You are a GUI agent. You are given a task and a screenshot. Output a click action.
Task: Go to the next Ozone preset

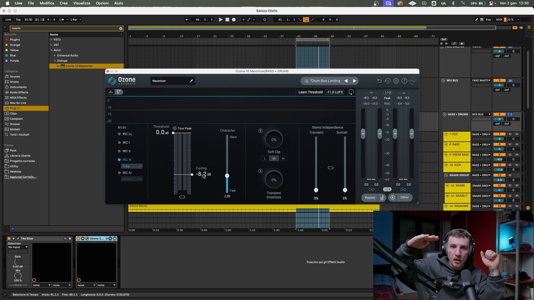click(x=354, y=81)
